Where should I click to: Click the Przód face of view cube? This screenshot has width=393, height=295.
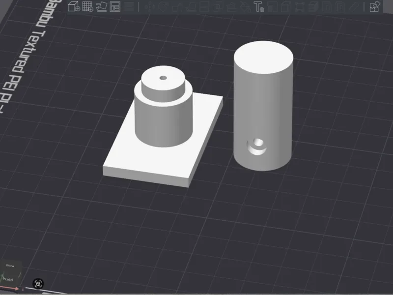click(8, 279)
